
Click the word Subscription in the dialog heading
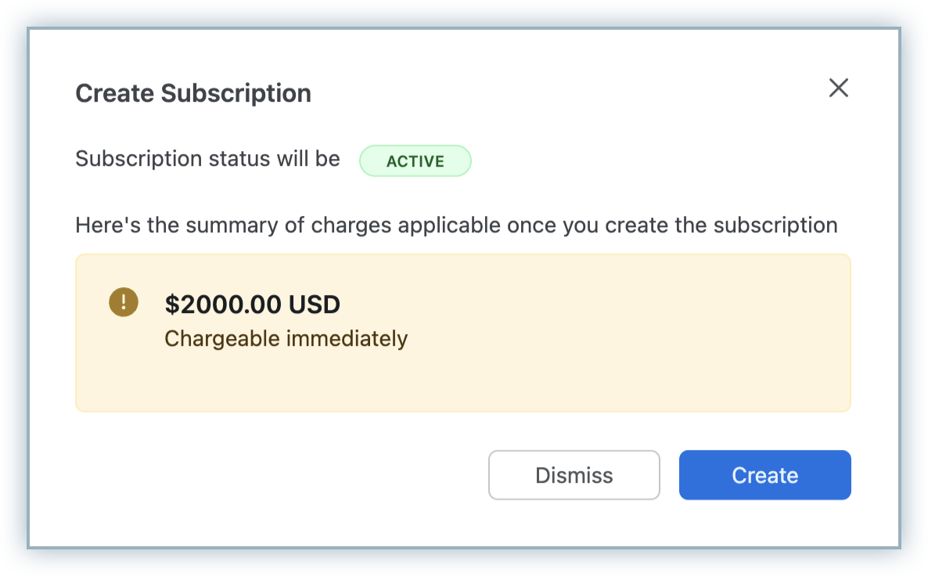pyautogui.click(x=236, y=93)
